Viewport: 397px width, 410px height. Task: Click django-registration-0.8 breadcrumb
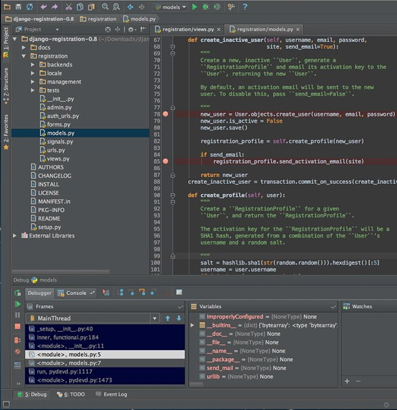[x=40, y=19]
